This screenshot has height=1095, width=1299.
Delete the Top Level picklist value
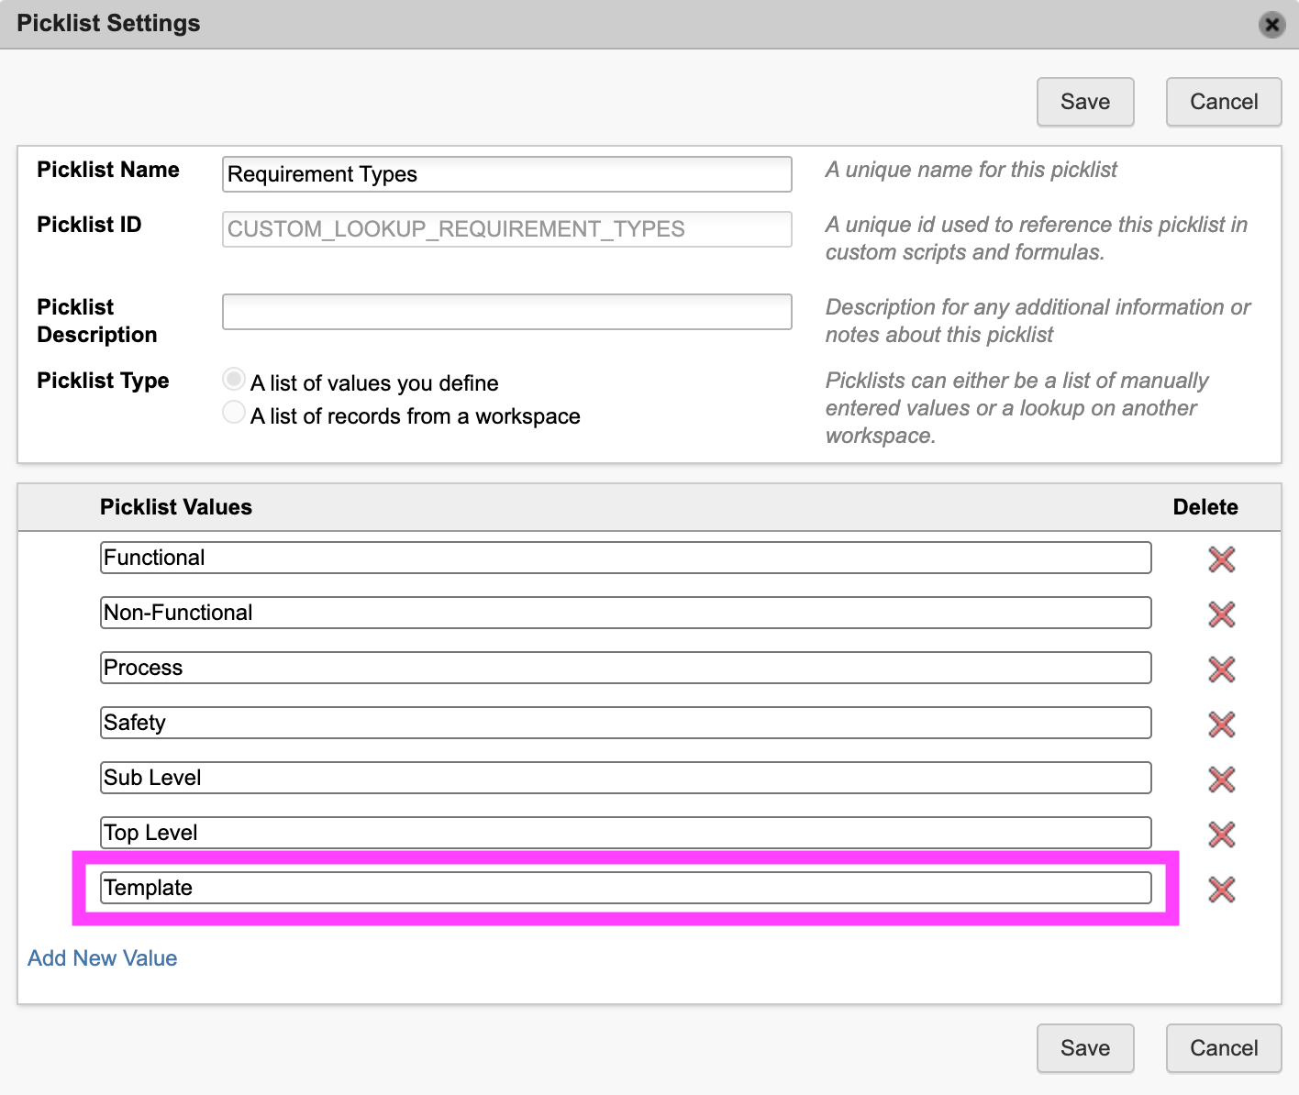1222,835
